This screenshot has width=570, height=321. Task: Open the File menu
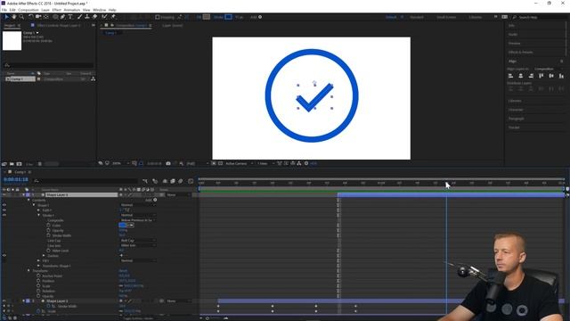[x=4, y=10]
